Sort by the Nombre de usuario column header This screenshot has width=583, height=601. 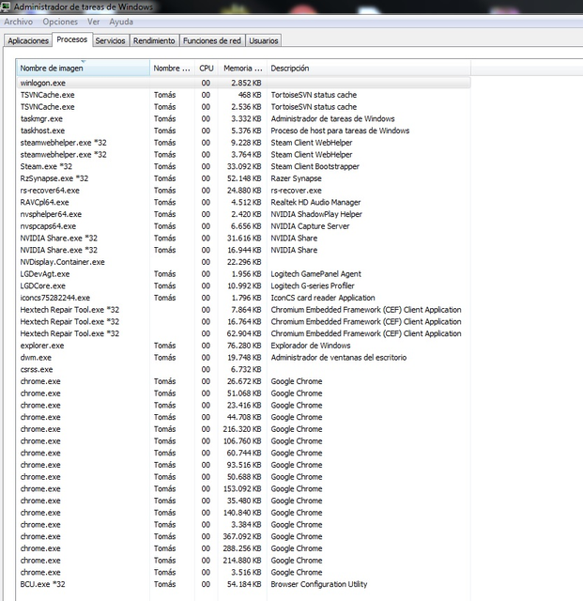coord(172,69)
